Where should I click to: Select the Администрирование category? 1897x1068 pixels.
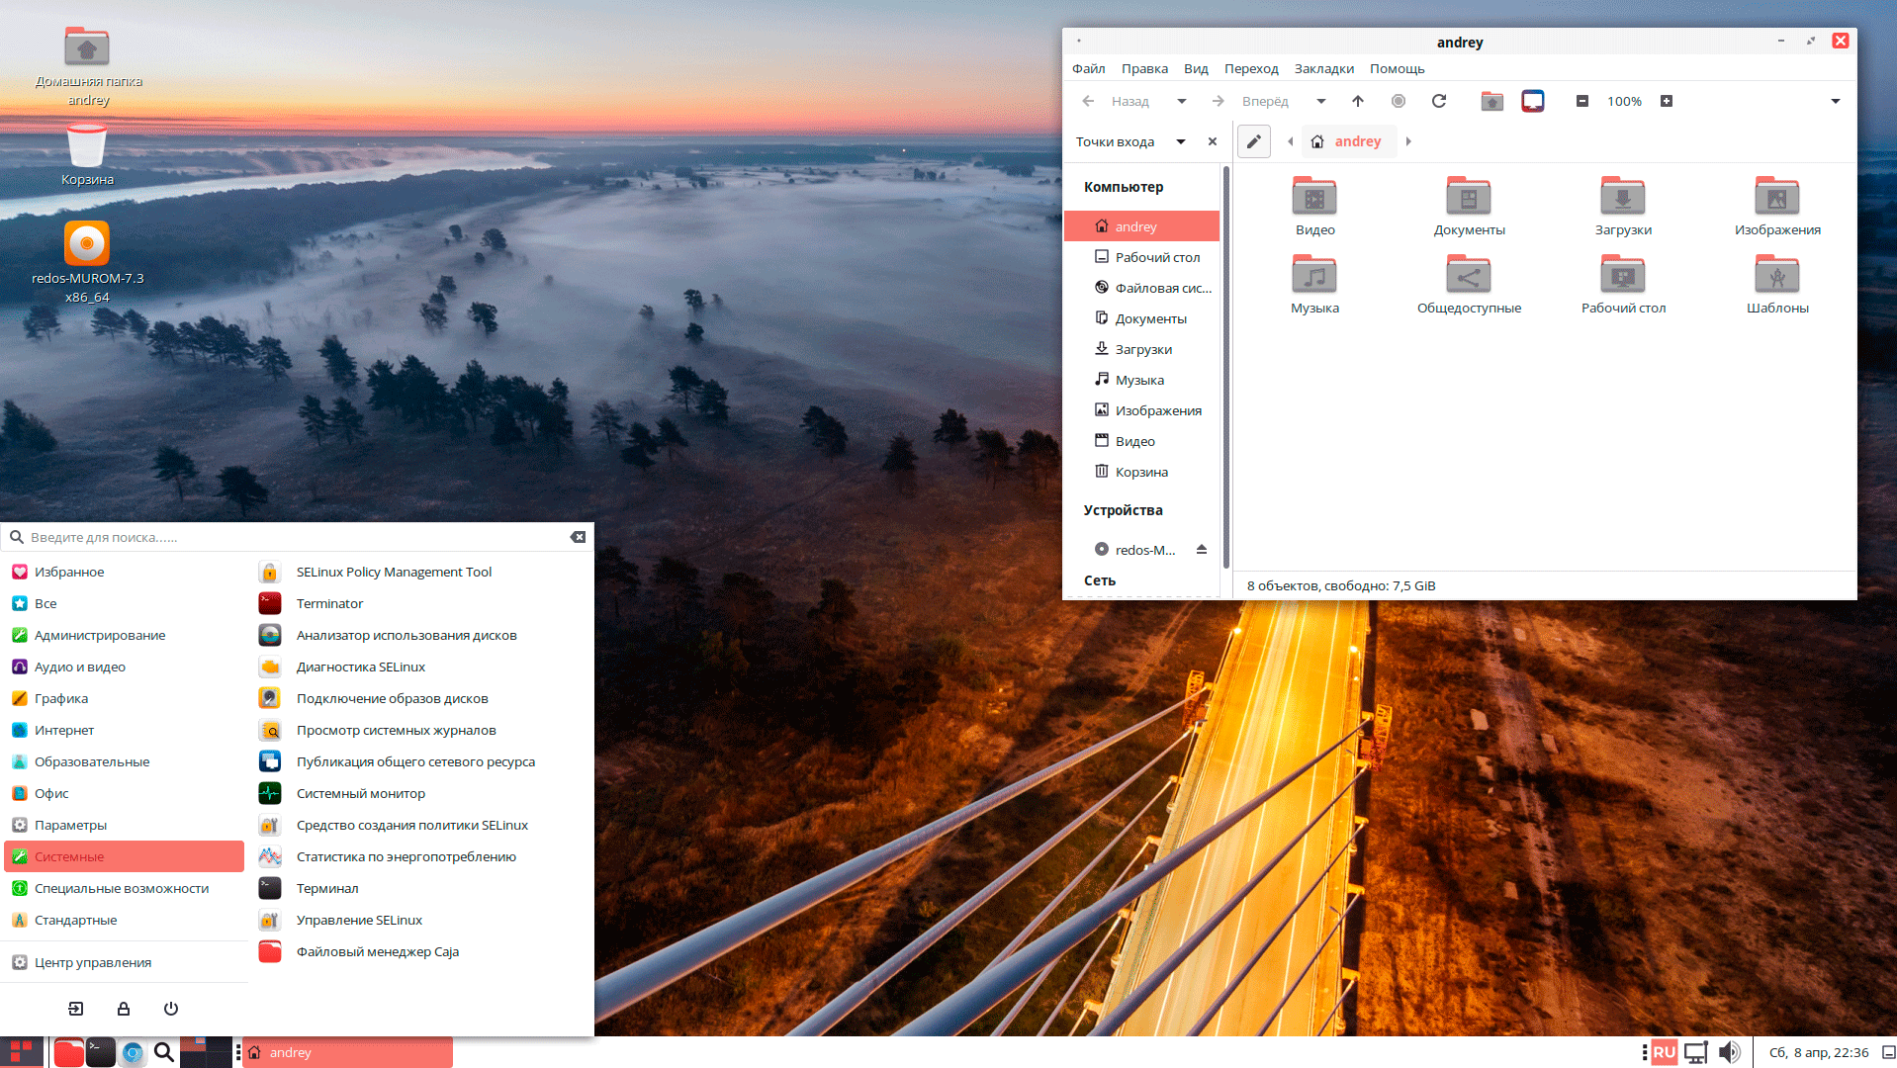[100, 635]
